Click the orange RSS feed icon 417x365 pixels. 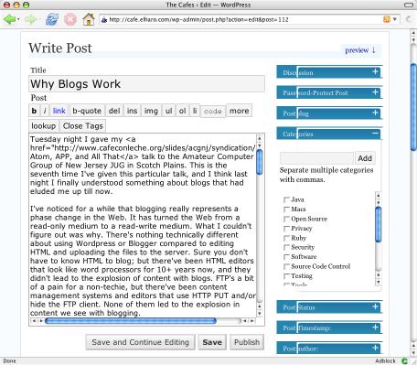click(387, 19)
